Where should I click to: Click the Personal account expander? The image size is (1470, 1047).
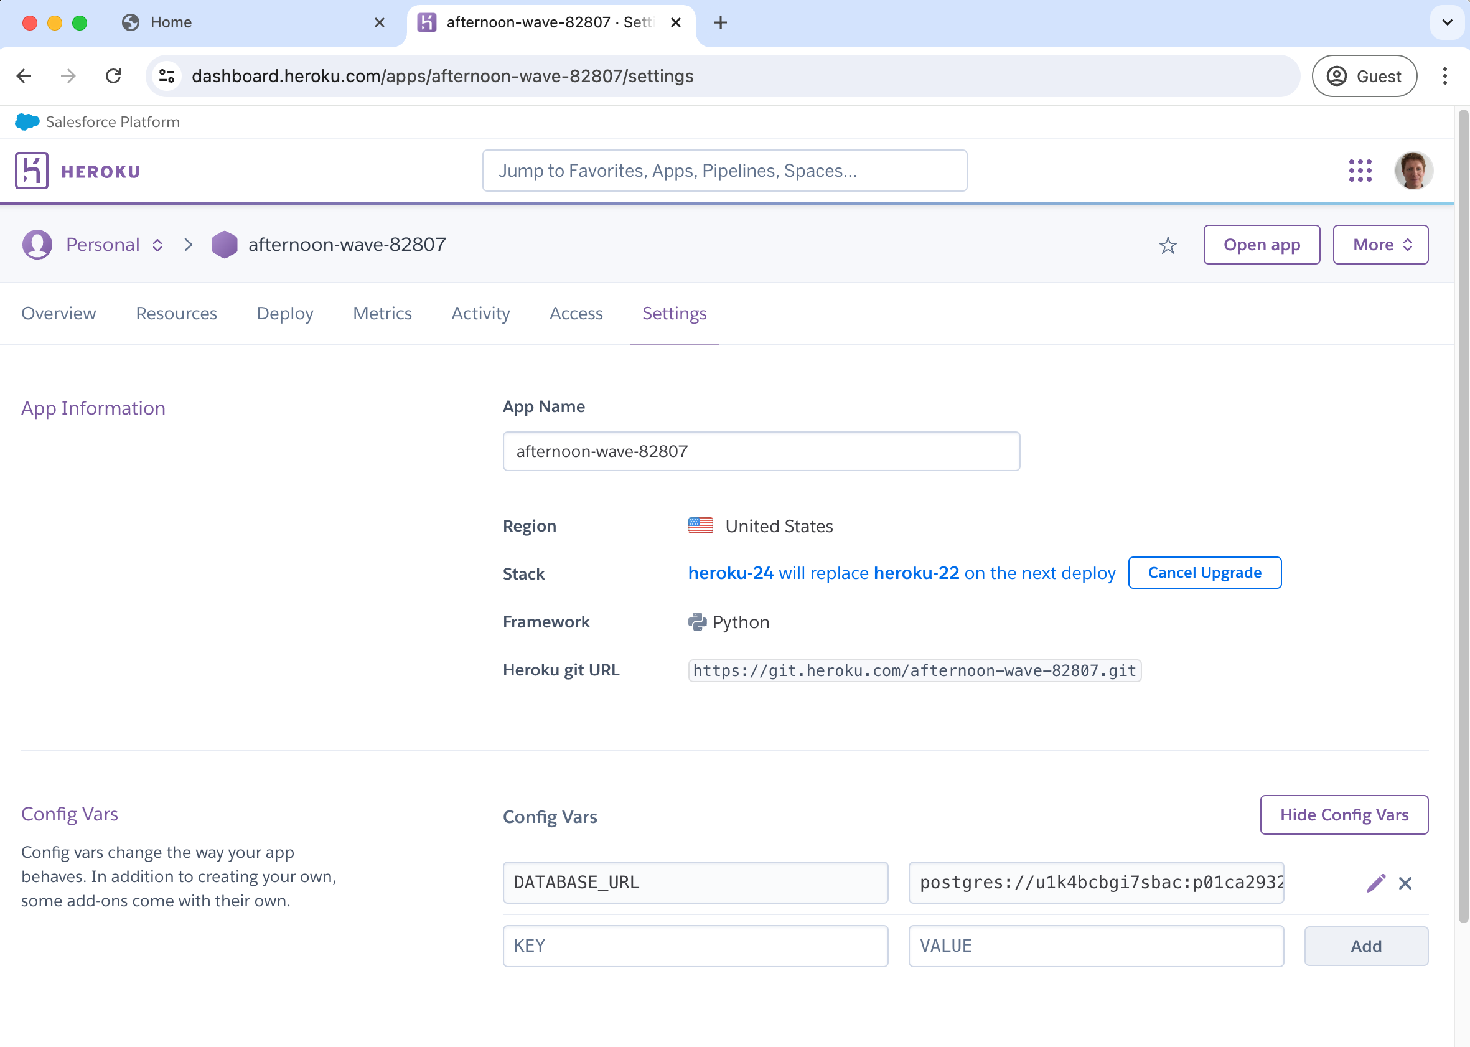pyautogui.click(x=159, y=243)
